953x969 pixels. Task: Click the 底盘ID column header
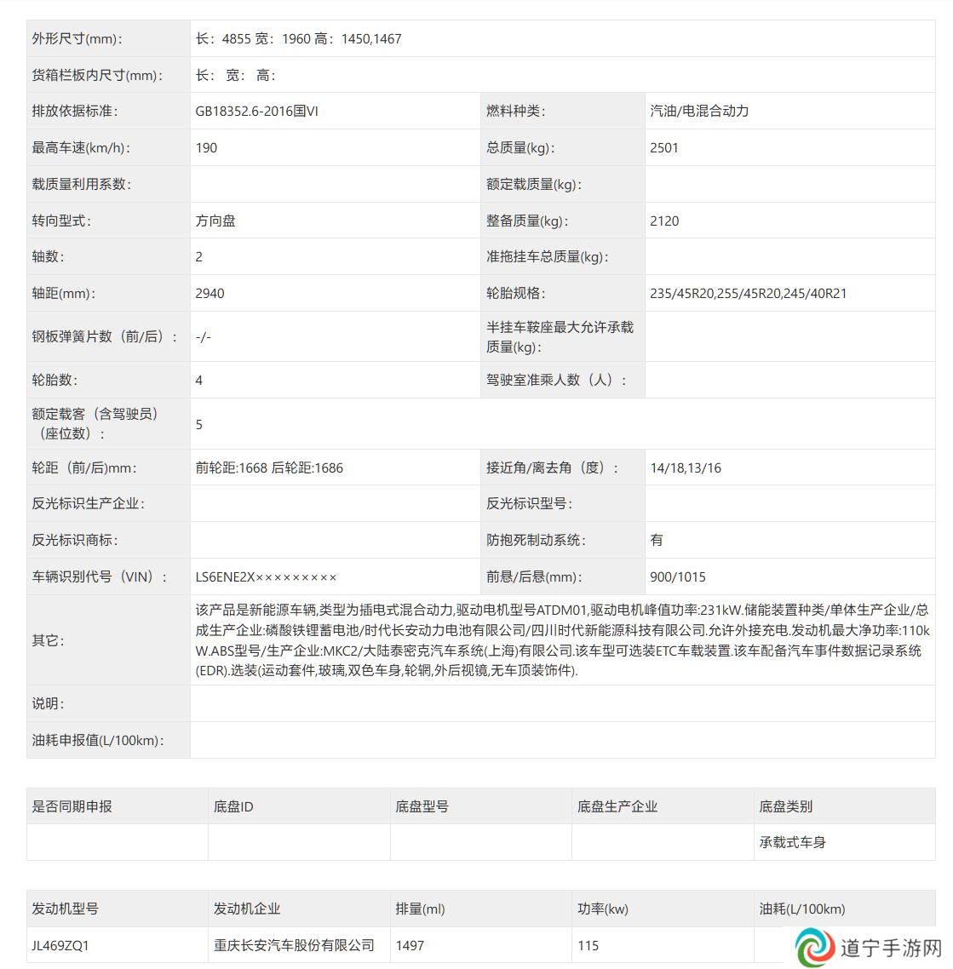coord(233,806)
